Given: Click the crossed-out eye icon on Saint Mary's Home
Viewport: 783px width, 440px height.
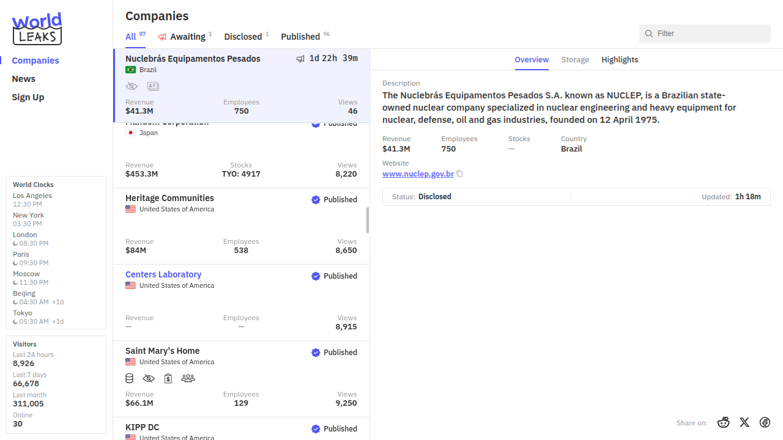Looking at the screenshot, I should [x=149, y=378].
